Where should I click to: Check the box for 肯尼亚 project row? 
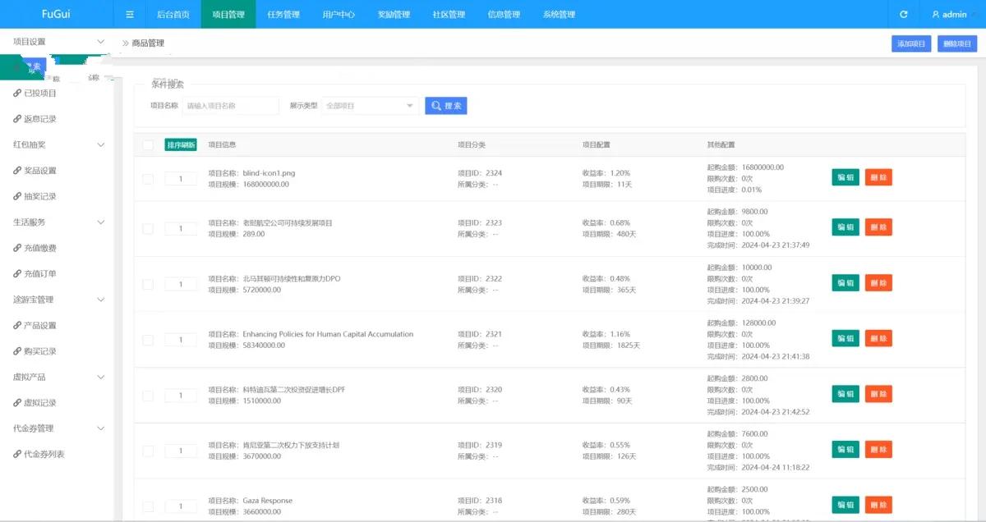(x=148, y=451)
